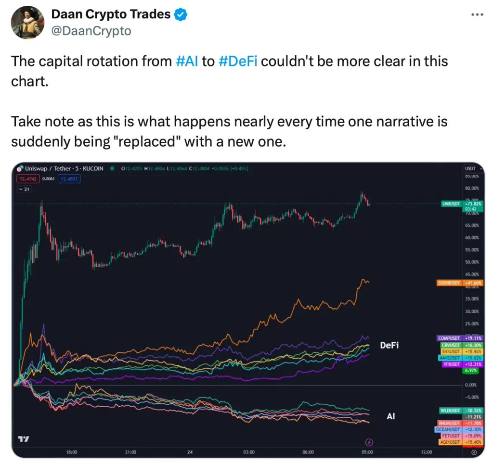Open the Uniswap / Tether symbol title

tap(61, 169)
